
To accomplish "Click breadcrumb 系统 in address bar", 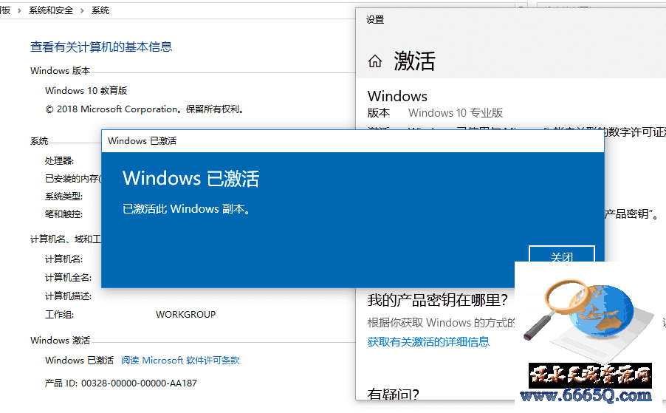I will (x=100, y=10).
